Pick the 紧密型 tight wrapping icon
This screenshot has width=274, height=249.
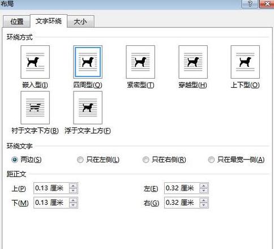pos(140,62)
